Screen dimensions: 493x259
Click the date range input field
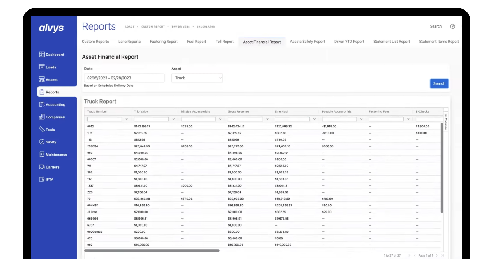pyautogui.click(x=124, y=78)
